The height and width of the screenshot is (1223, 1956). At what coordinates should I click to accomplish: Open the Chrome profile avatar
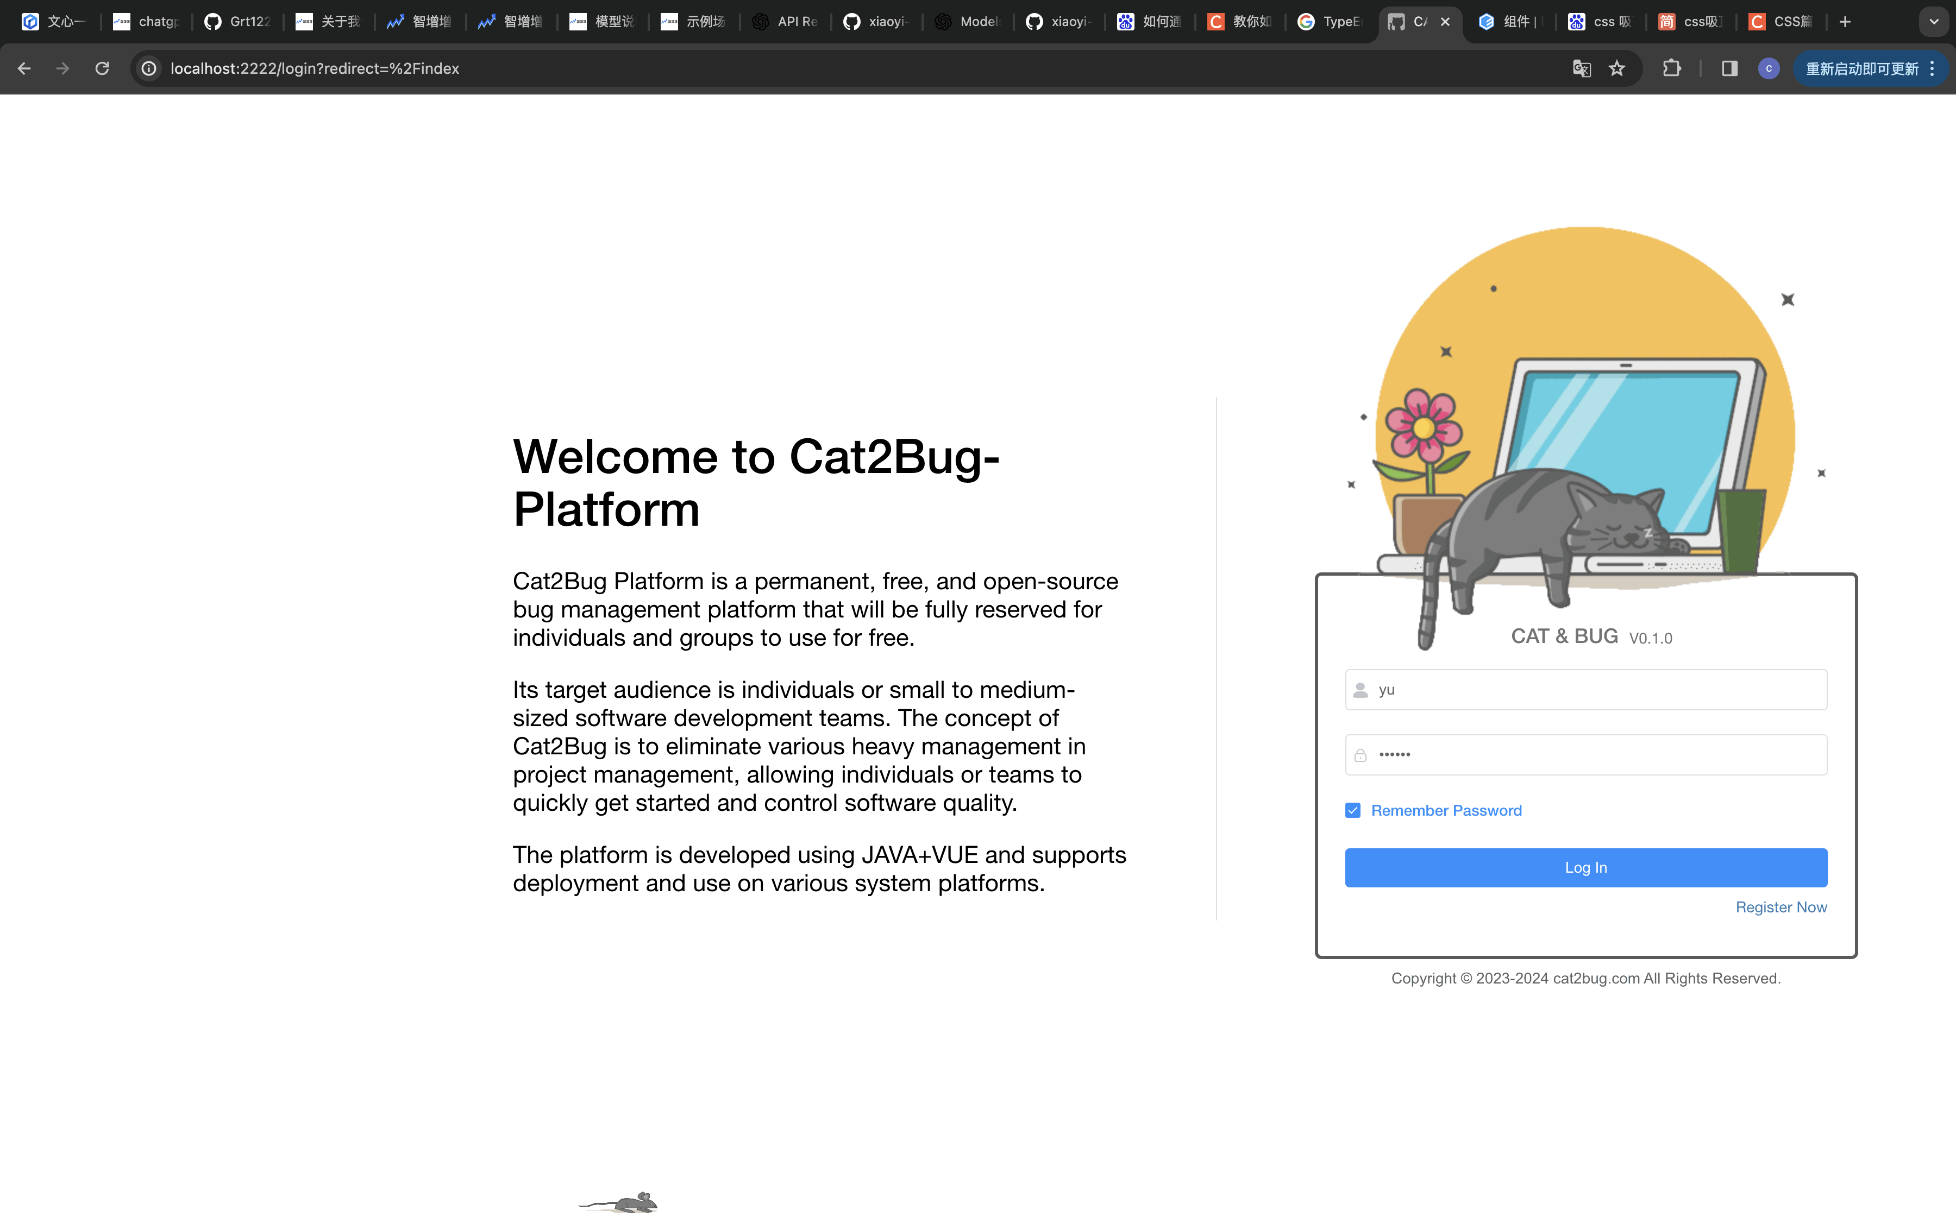pos(1768,69)
